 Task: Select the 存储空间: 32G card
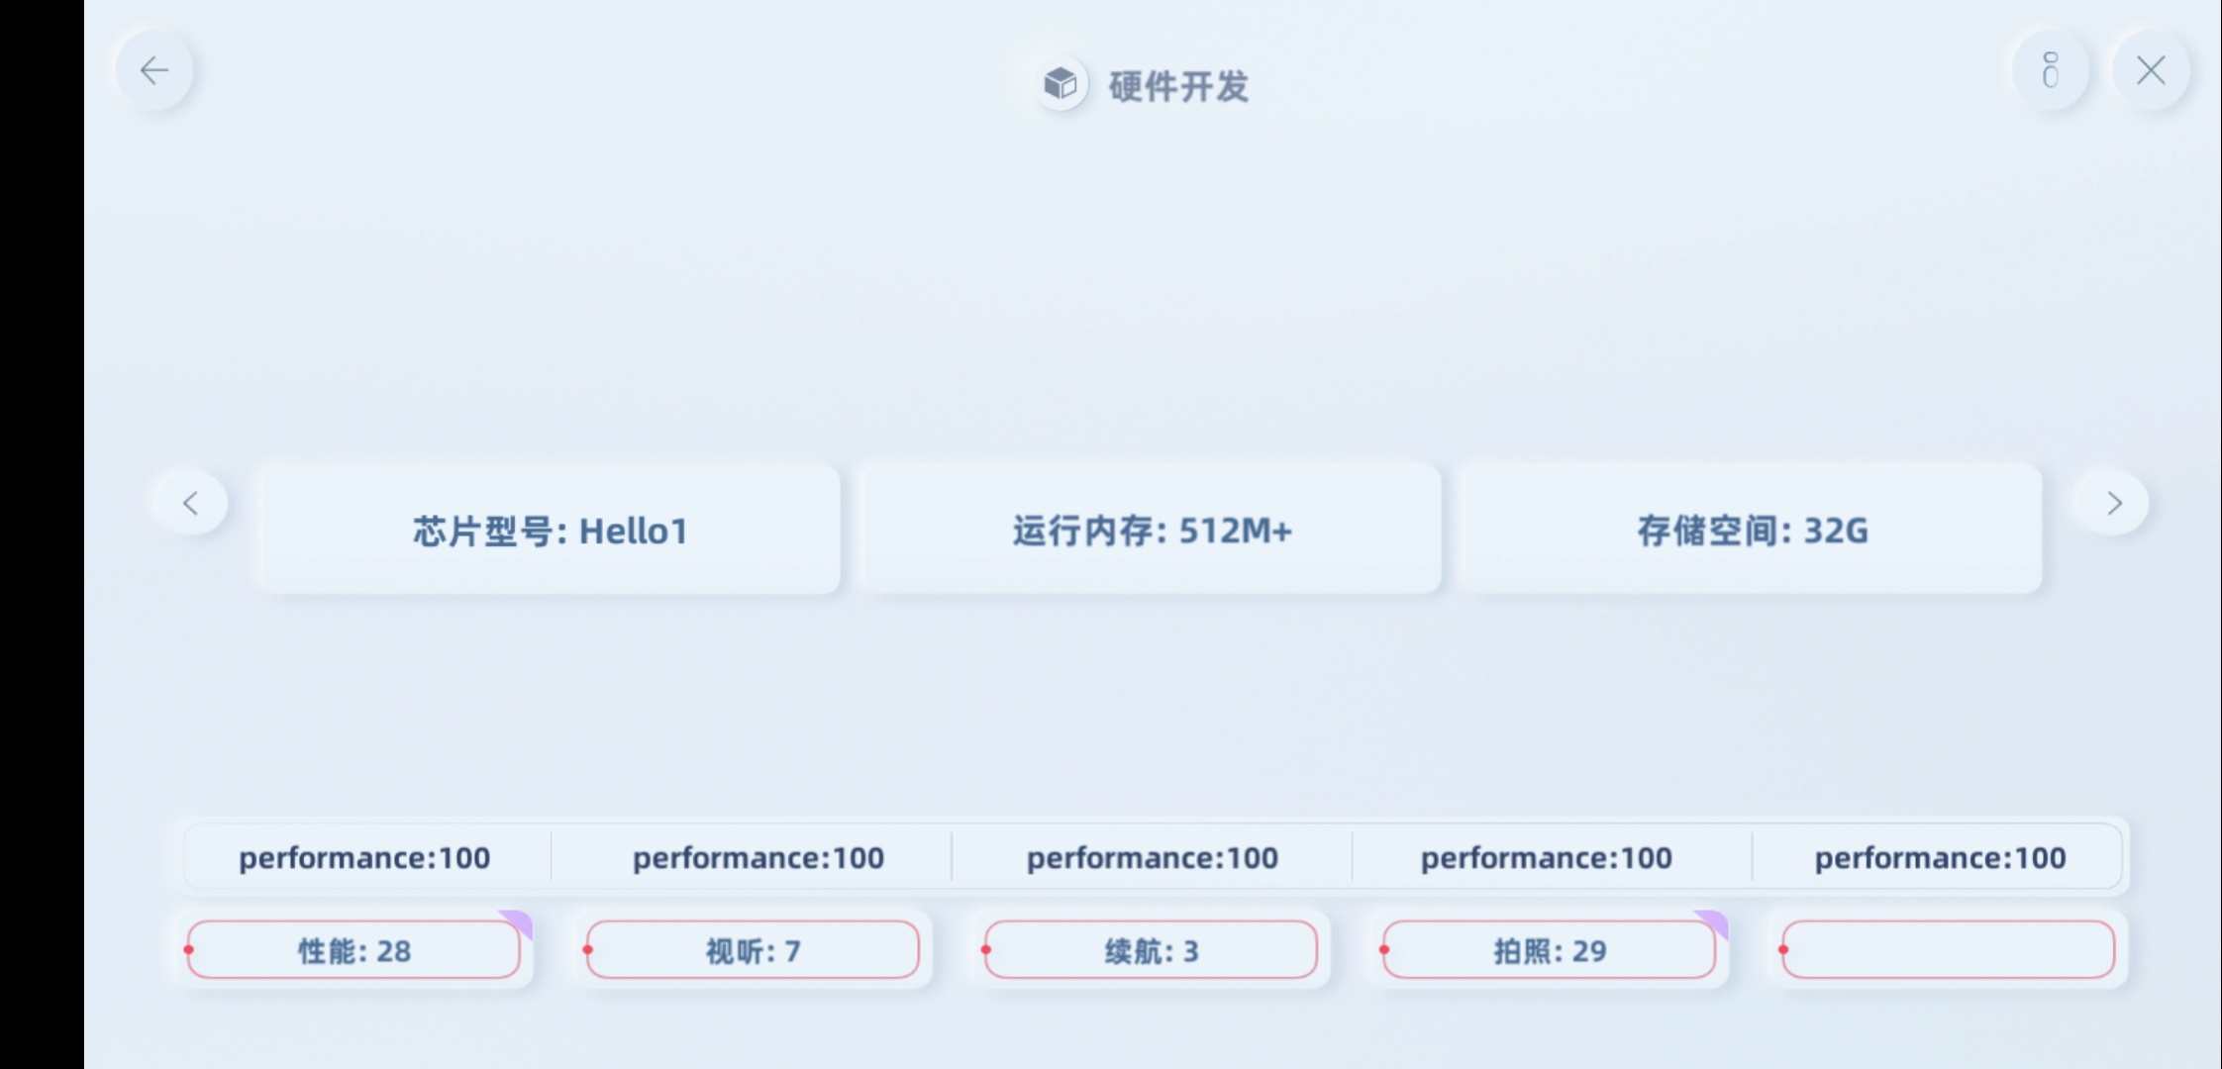(1753, 531)
